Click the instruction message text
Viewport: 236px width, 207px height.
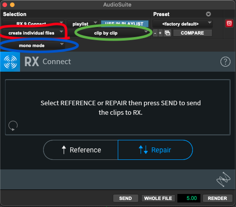tap(121, 108)
